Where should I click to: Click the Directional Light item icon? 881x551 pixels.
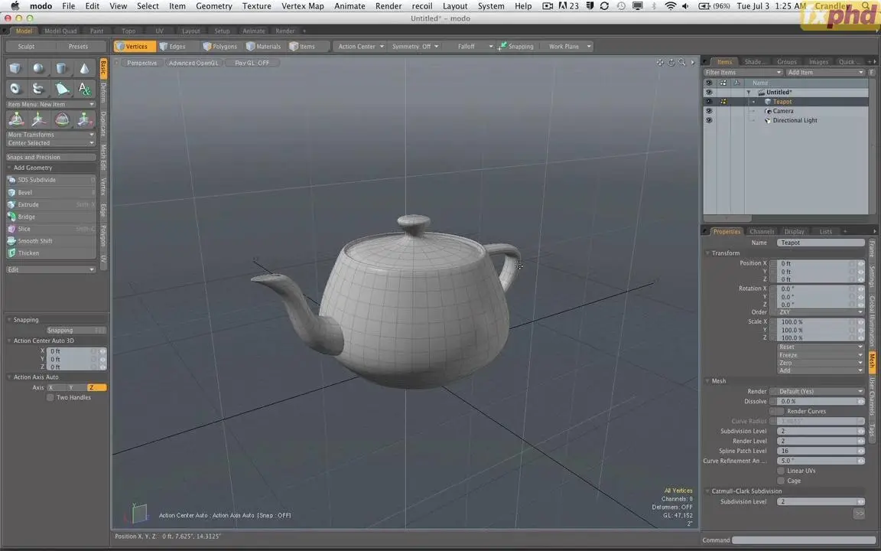(x=768, y=120)
